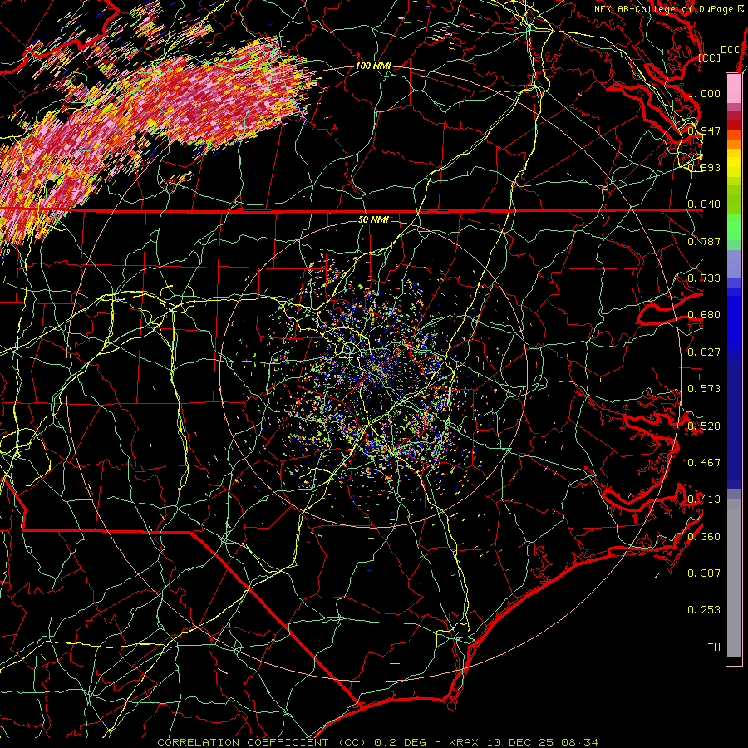Screen dimensions: 748x748
Task: Click the "DCC" legend title
Action: pos(730,50)
